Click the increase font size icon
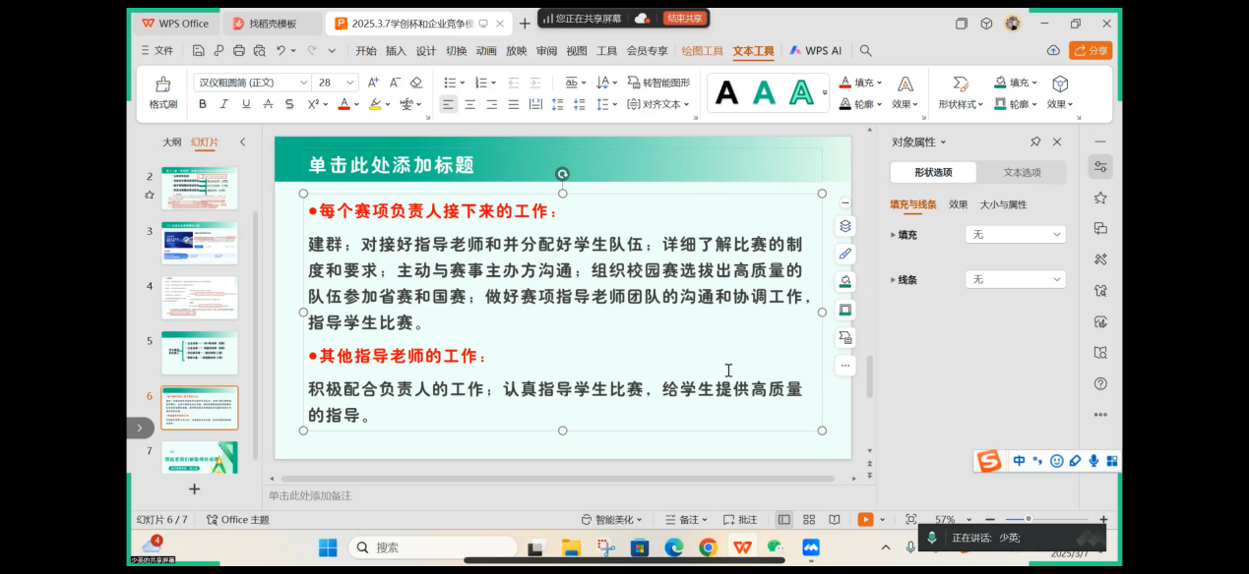This screenshot has width=1249, height=574. pos(373,83)
